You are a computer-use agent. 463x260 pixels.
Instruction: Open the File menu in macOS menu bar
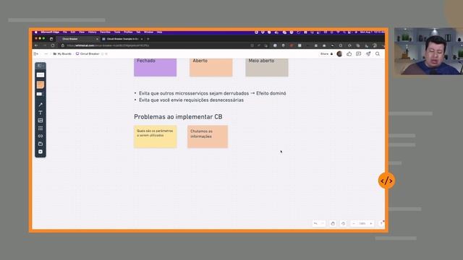(65, 32)
